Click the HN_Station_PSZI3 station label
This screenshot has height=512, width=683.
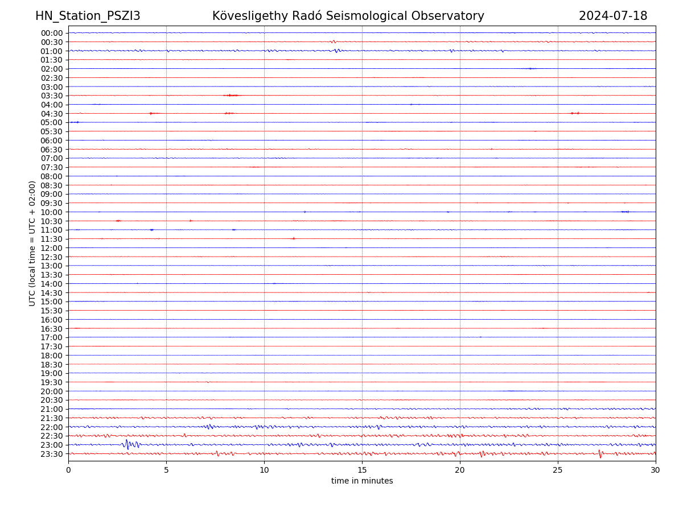[88, 16]
